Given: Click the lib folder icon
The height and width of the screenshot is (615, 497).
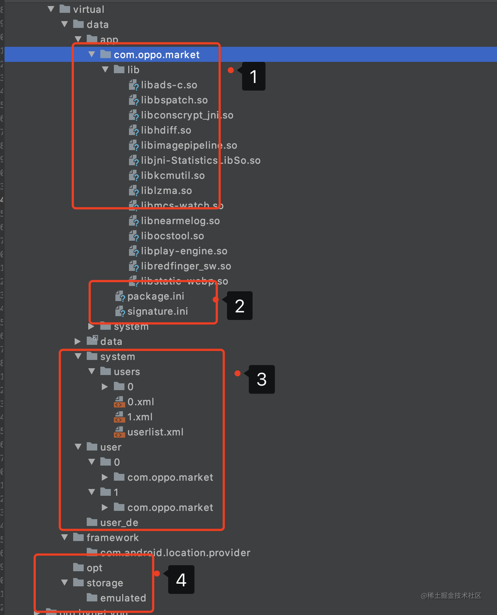Looking at the screenshot, I should click(119, 69).
